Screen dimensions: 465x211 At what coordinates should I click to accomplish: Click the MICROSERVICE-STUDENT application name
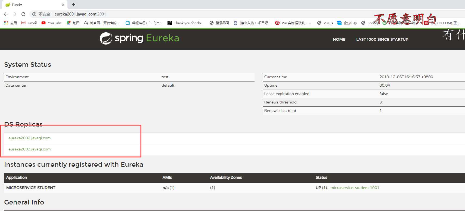tap(31, 188)
